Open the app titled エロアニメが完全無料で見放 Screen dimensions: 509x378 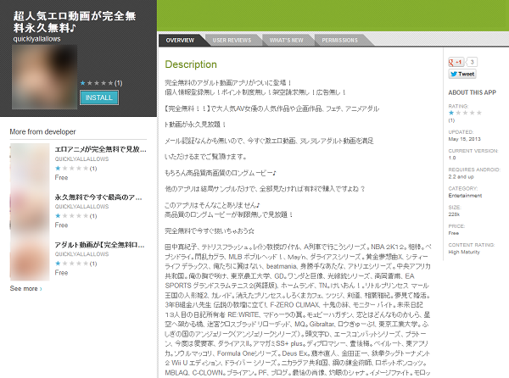[x=100, y=149]
